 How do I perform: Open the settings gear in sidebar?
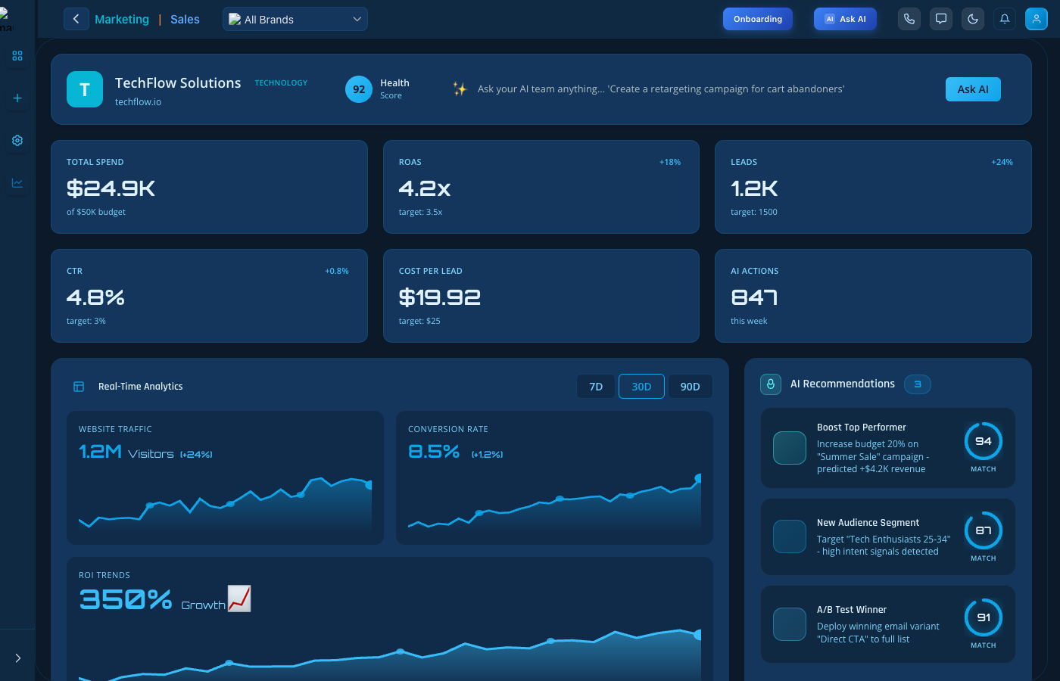click(x=17, y=141)
